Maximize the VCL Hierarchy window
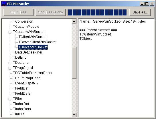Screen dimensions: 156x119 pos(147,4)
